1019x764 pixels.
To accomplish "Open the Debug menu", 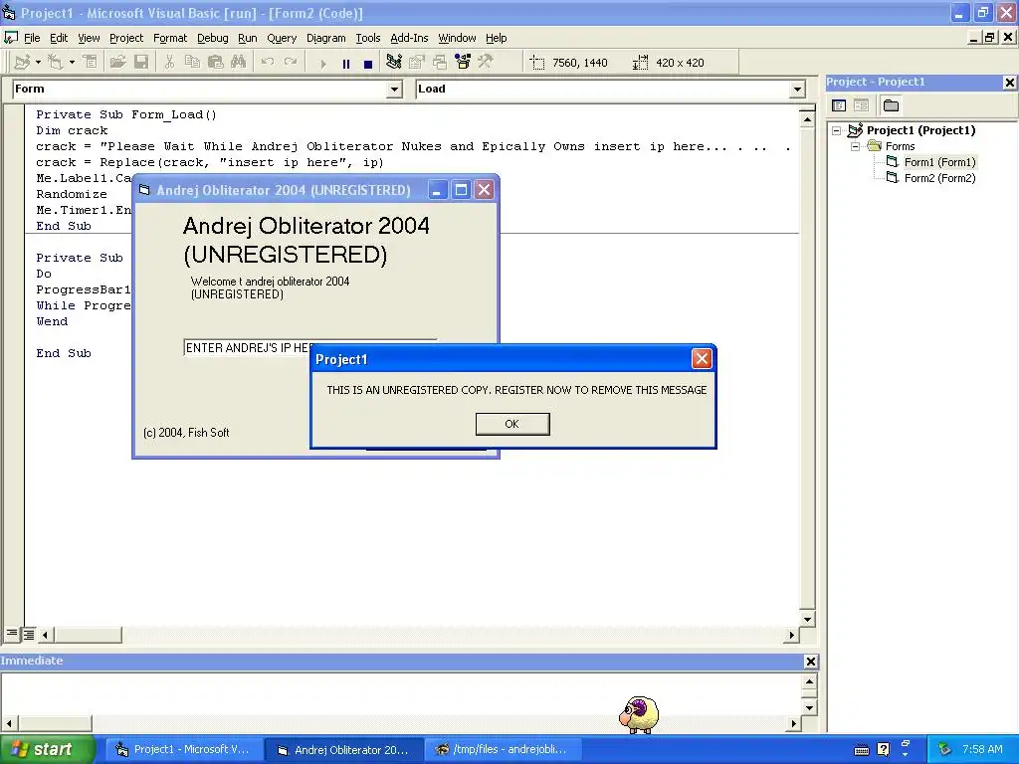I will 213,38.
